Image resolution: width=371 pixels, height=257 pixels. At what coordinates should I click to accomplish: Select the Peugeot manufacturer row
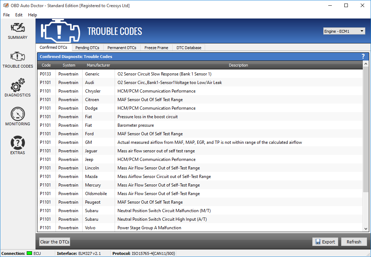[200, 202]
